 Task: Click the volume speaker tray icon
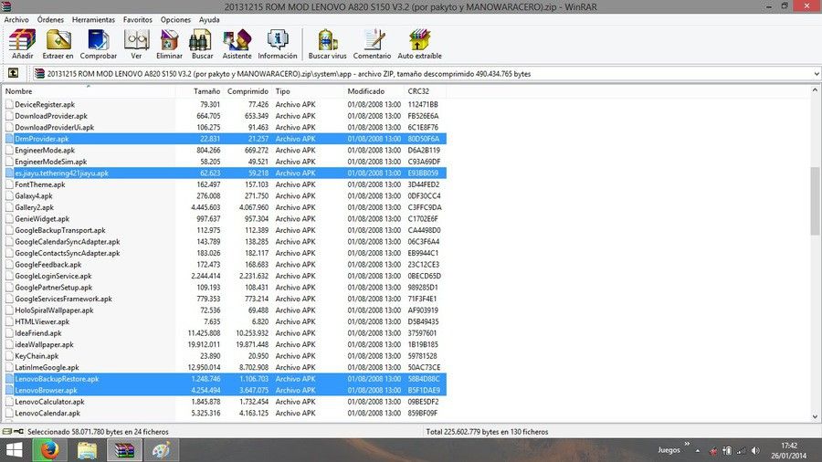click(755, 450)
